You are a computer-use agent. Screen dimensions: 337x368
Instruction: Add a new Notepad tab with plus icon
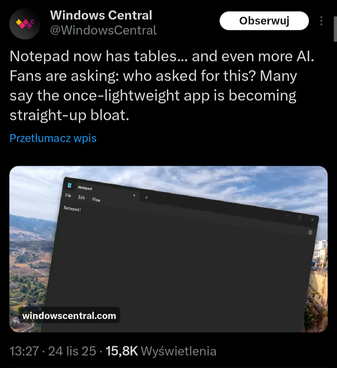click(146, 197)
